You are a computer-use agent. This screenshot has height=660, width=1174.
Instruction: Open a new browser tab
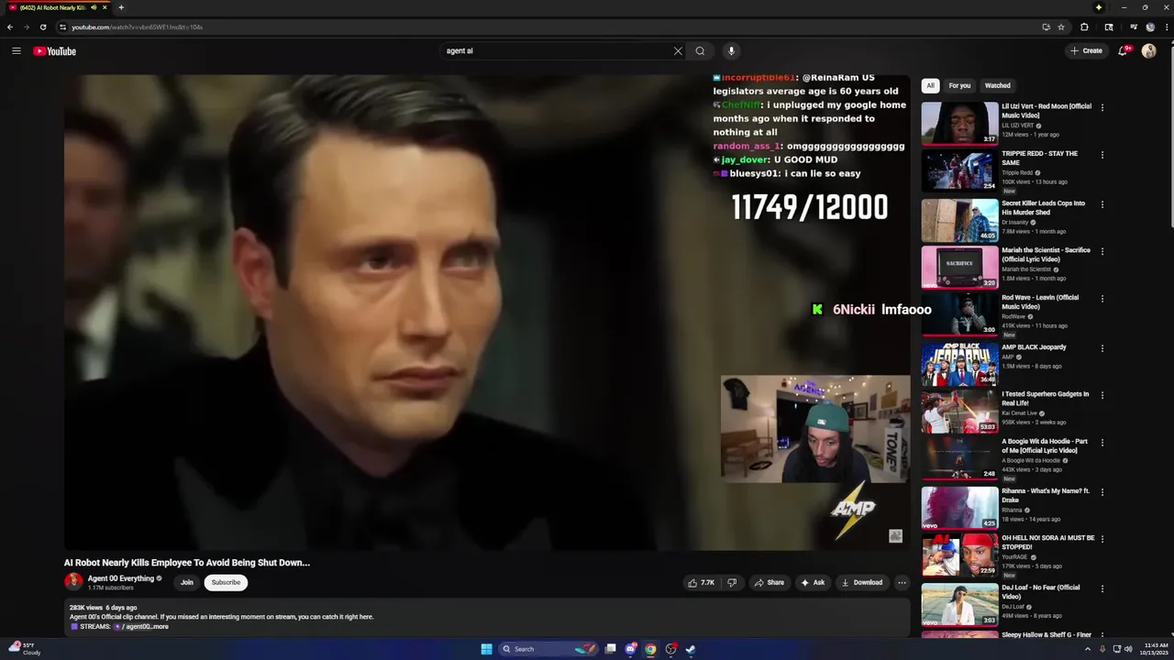121,7
